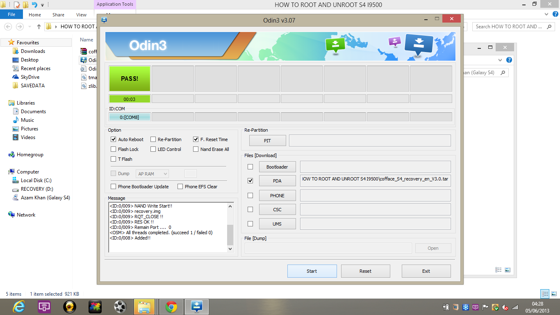The width and height of the screenshot is (560, 315).
Task: Open the purple screen-sharing app in taskbar
Action: point(44,306)
